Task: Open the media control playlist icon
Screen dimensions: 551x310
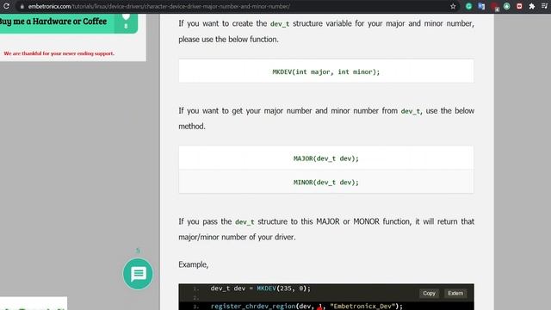Action: [x=545, y=6]
